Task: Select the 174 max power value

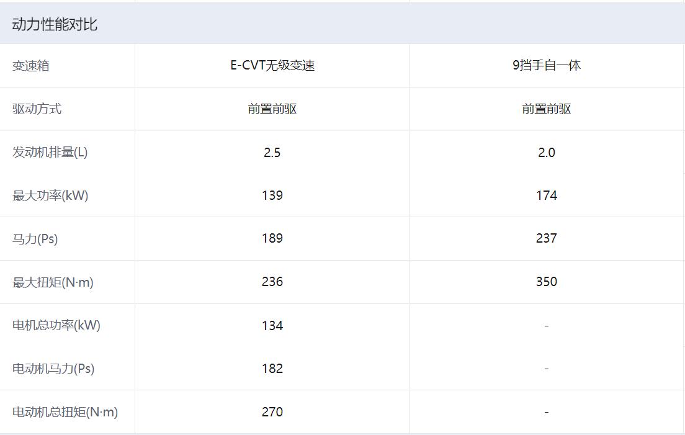Action: coord(546,195)
